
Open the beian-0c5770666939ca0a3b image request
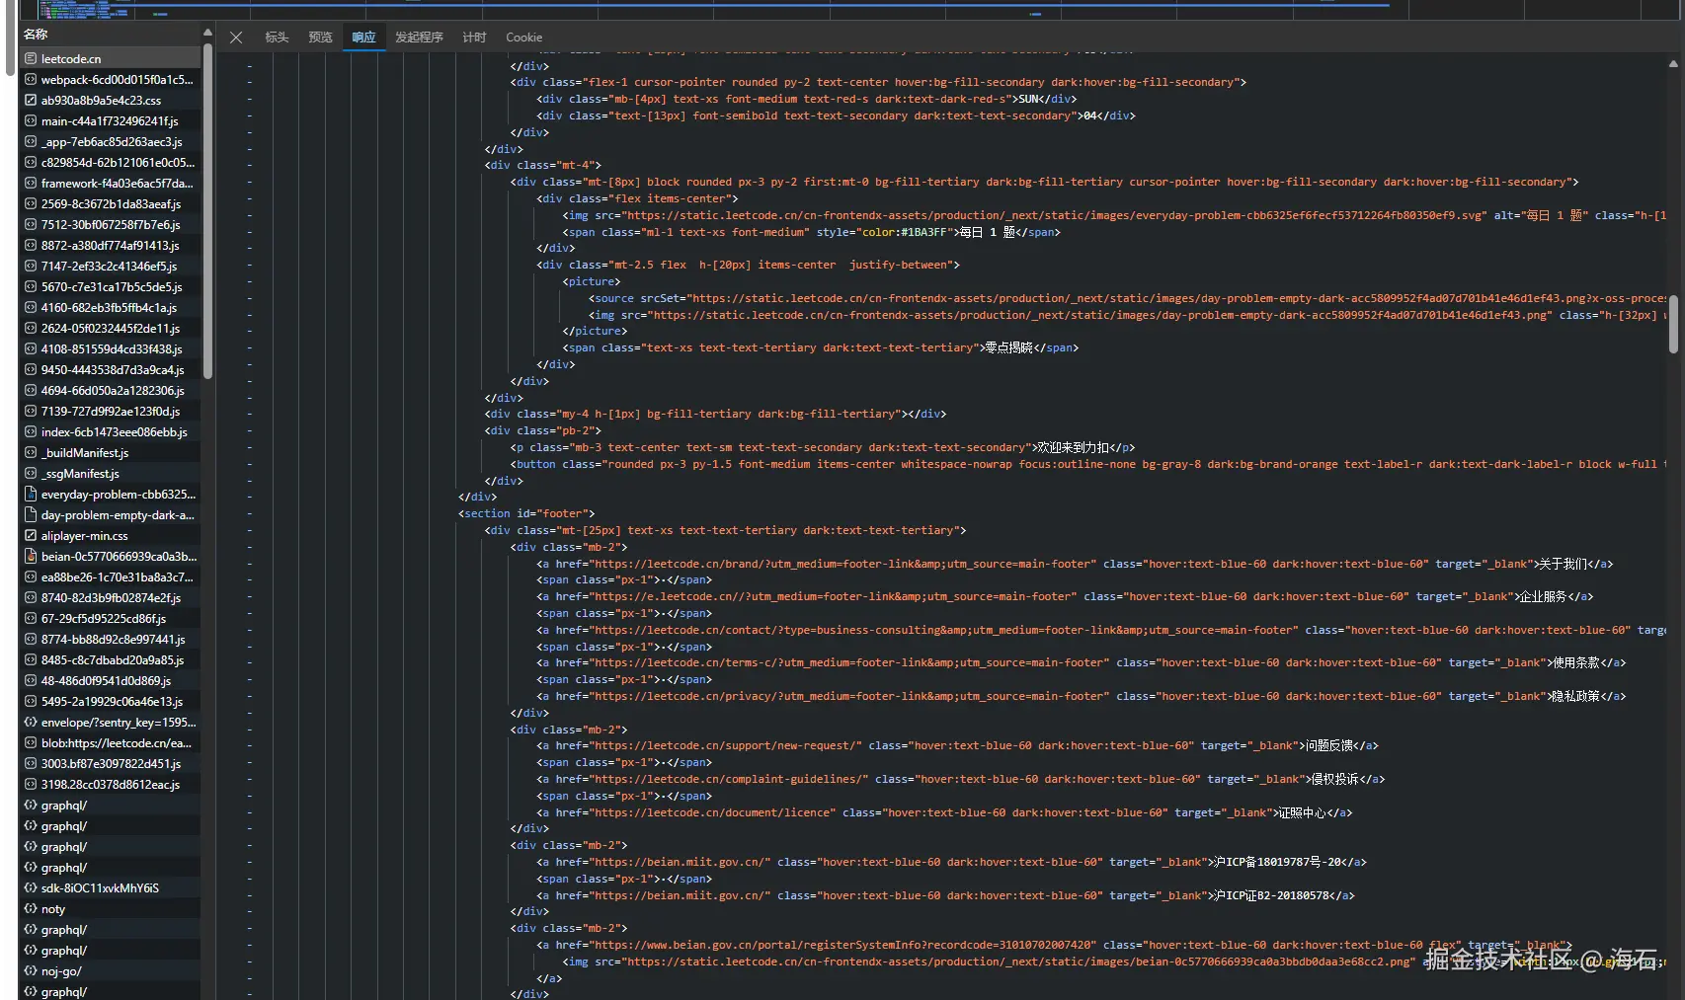(111, 557)
